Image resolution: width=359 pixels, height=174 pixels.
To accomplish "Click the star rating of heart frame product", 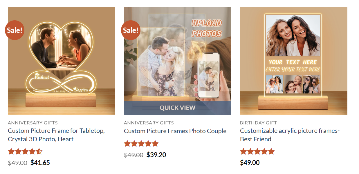I will pyautogui.click(x=25, y=151).
